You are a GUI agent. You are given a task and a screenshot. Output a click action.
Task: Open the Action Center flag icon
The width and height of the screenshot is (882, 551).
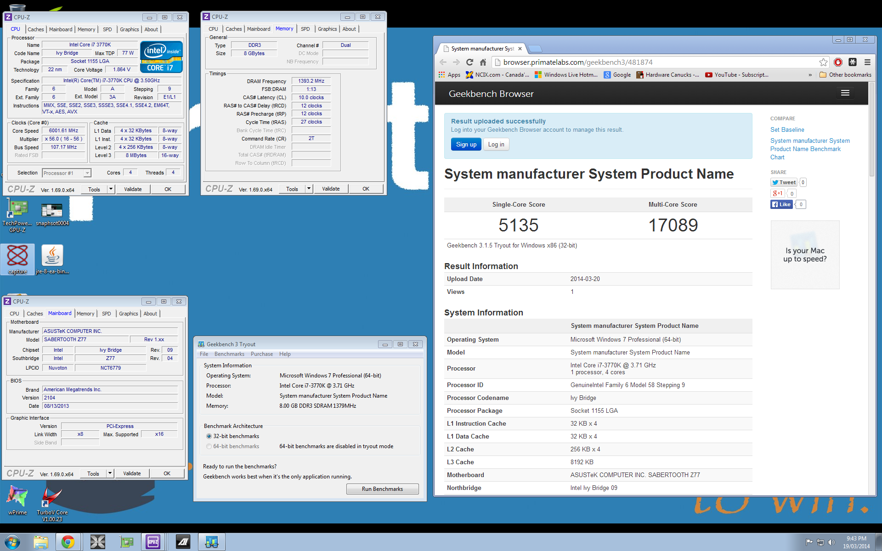809,542
